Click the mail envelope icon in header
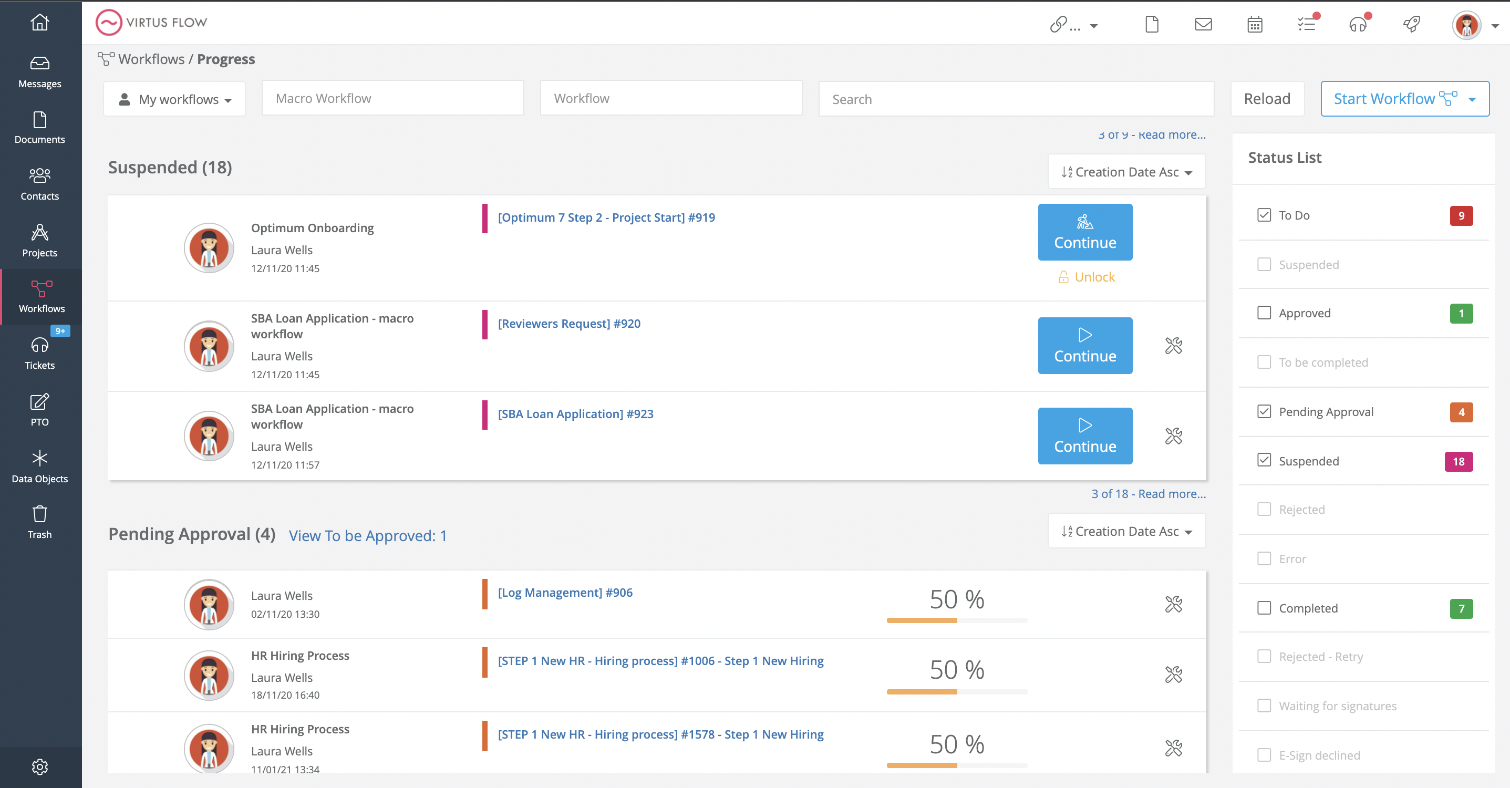The width and height of the screenshot is (1510, 788). click(1203, 25)
